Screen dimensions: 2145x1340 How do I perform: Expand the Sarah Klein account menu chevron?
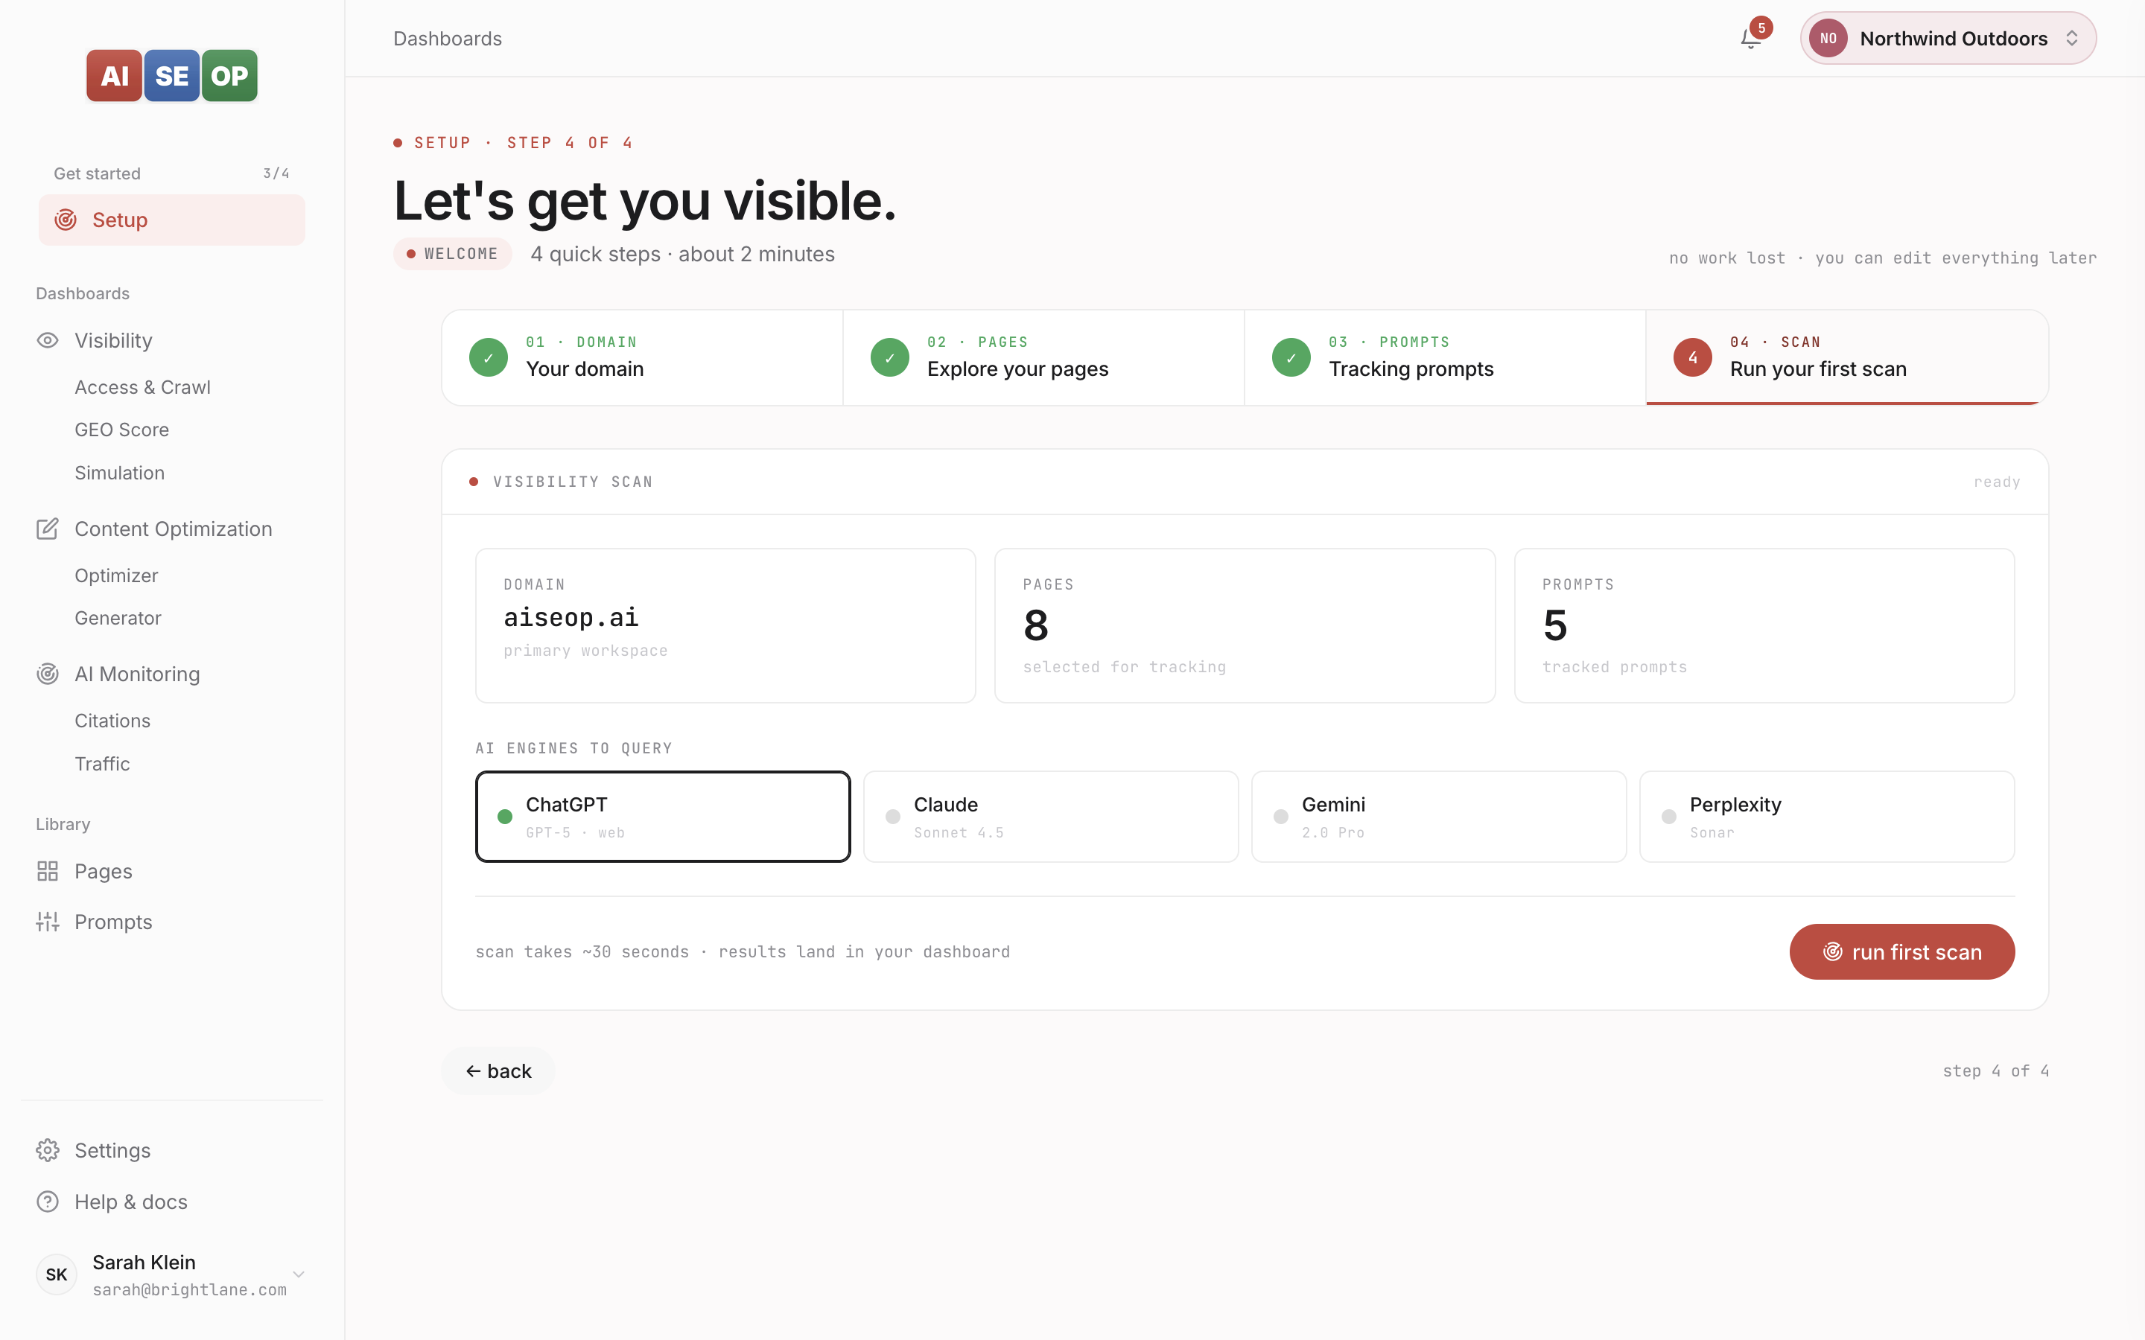pyautogui.click(x=299, y=1274)
